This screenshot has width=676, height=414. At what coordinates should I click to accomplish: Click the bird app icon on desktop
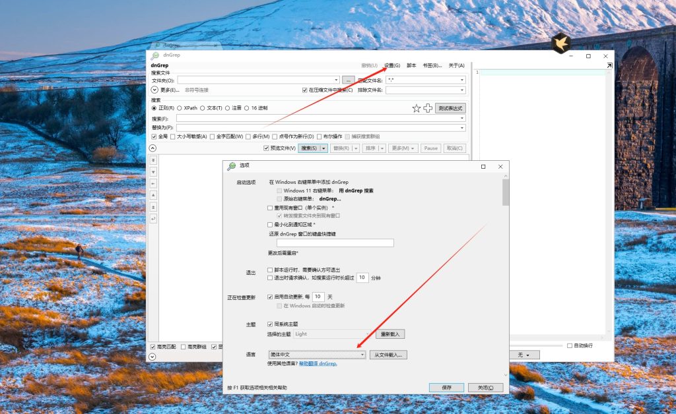pos(560,44)
